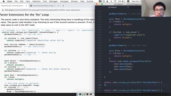
Task: Click 'auto Else = ParseExpression();' in editor
Action: [127, 51]
